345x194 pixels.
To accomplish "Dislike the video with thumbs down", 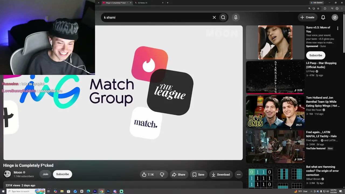I will click(x=162, y=175).
